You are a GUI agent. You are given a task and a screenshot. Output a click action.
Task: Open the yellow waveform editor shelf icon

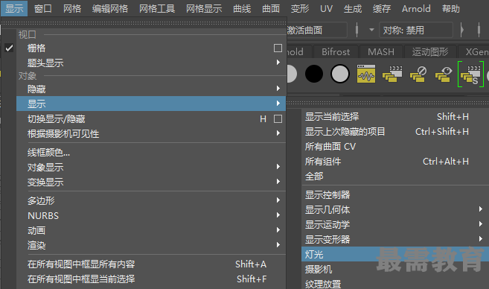365,74
